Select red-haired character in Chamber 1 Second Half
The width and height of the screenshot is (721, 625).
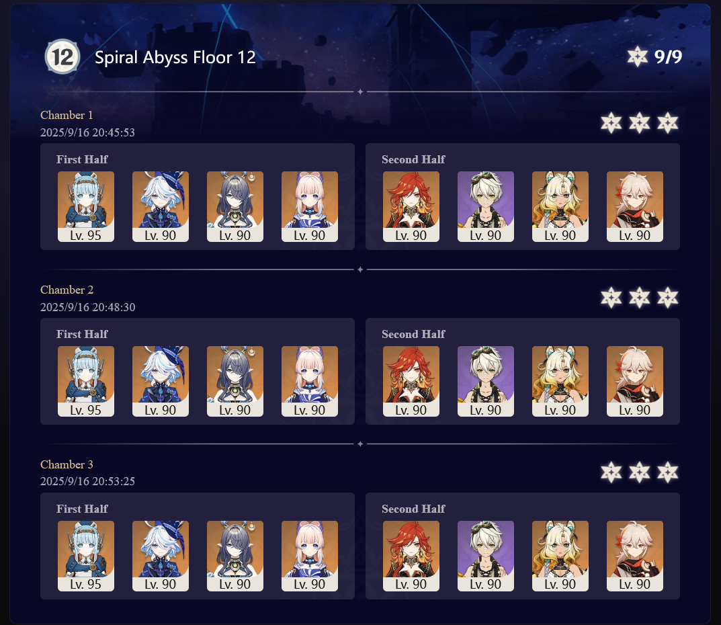coord(411,206)
